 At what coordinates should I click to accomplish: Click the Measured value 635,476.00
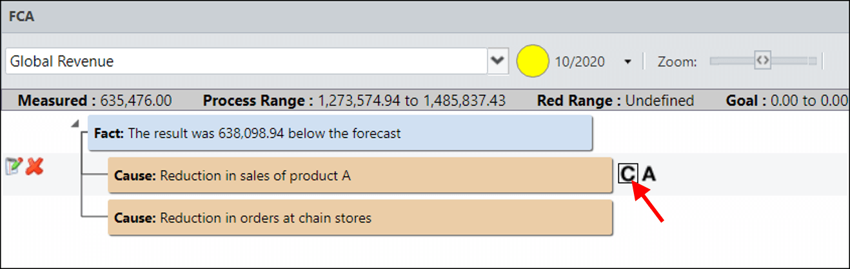(132, 101)
